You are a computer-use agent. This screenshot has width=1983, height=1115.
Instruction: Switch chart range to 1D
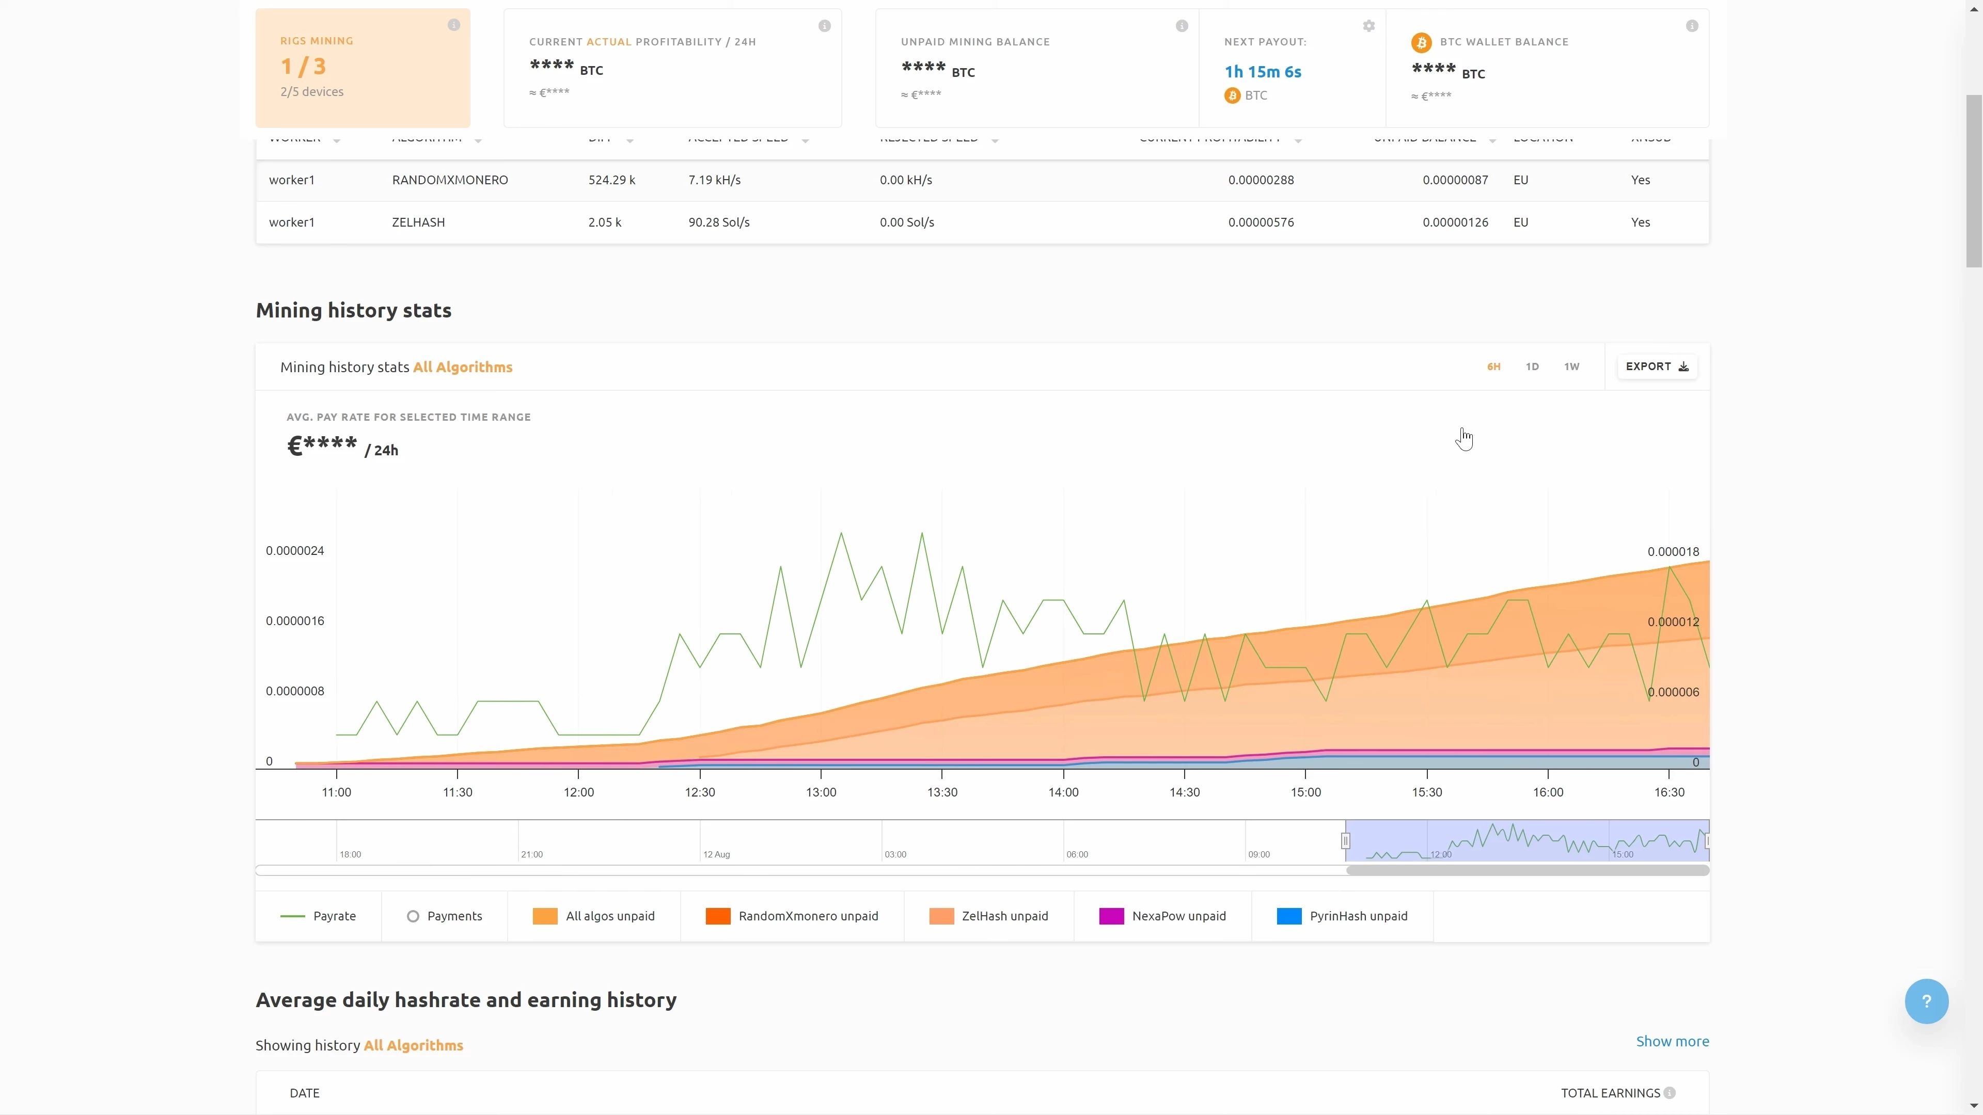1532,367
